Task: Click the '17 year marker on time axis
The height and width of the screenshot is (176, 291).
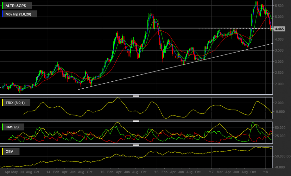Action: [x=211, y=172]
